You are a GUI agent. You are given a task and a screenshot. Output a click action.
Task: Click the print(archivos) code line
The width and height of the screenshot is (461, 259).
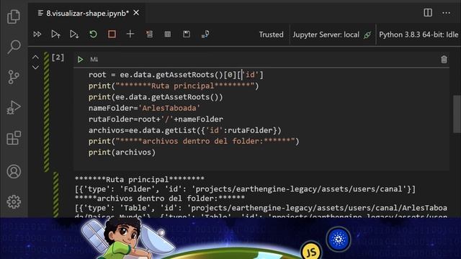click(122, 153)
